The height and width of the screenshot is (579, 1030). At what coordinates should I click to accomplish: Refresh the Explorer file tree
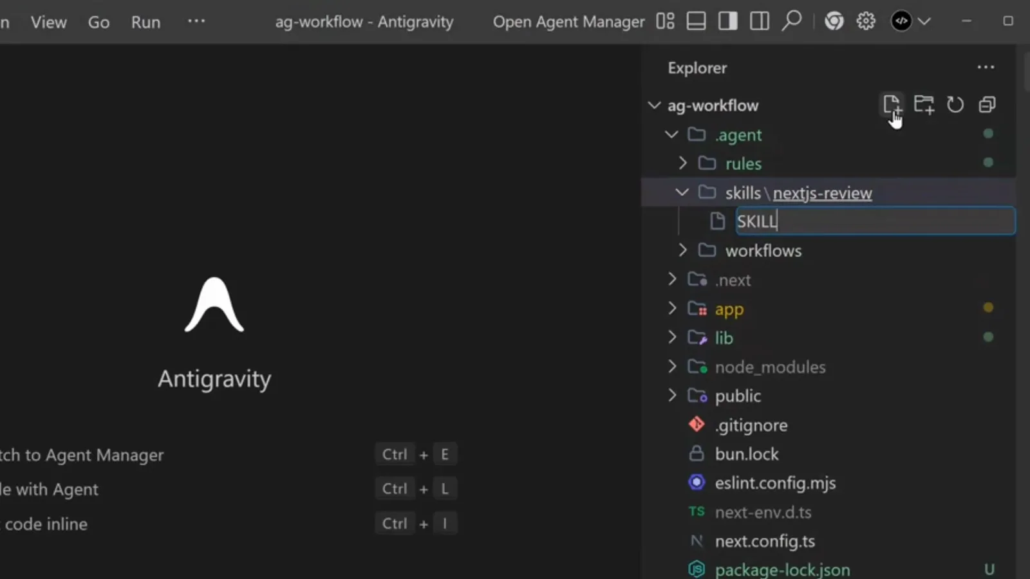pyautogui.click(x=955, y=105)
